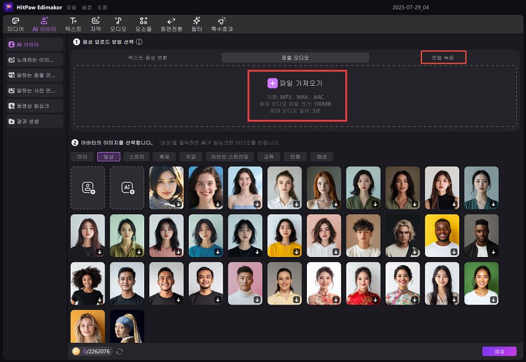Image resolution: width=526 pixels, height=362 pixels.
Task: Click download arrow on the man with yellow background
Action: 454,252
